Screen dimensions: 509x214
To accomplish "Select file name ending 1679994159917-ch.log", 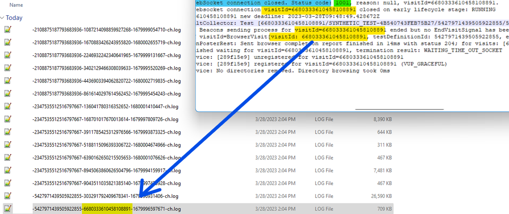I will pyautogui.click(x=105, y=170).
